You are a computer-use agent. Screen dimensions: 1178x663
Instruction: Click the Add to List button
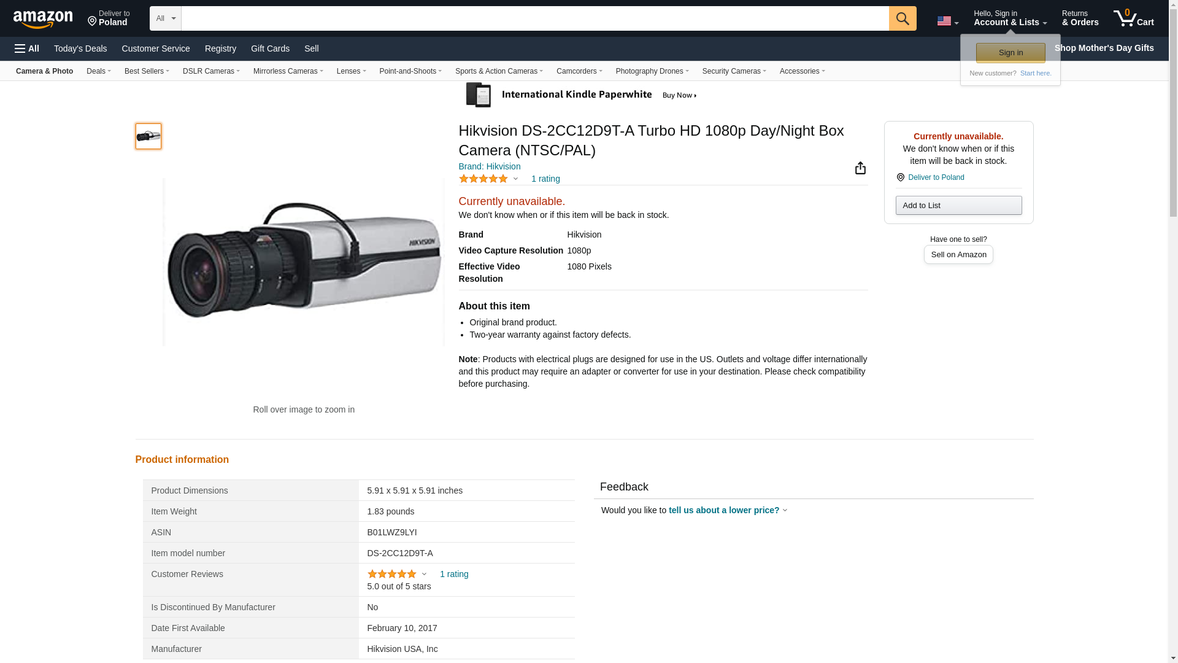click(958, 205)
